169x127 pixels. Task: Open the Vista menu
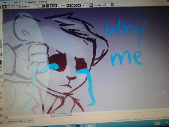coord(17,2)
